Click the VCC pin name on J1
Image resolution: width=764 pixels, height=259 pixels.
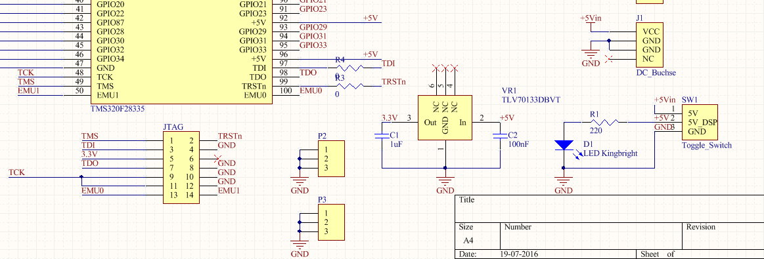(x=651, y=31)
